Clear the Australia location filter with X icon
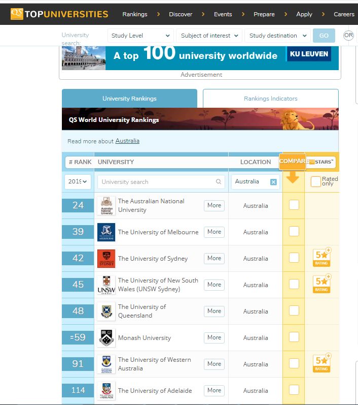This screenshot has width=358, height=405. (273, 182)
